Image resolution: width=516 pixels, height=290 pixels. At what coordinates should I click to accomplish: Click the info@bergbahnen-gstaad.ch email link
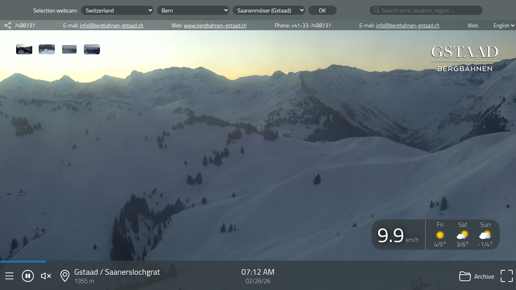[x=111, y=25]
